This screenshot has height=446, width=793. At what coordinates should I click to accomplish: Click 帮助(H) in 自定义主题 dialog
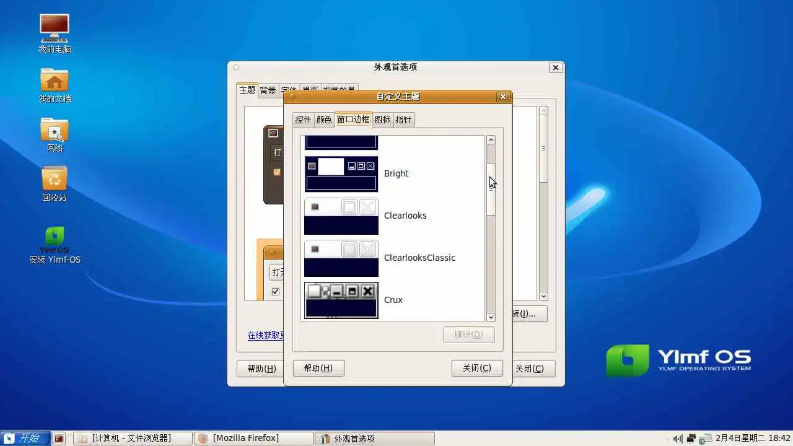click(x=318, y=368)
